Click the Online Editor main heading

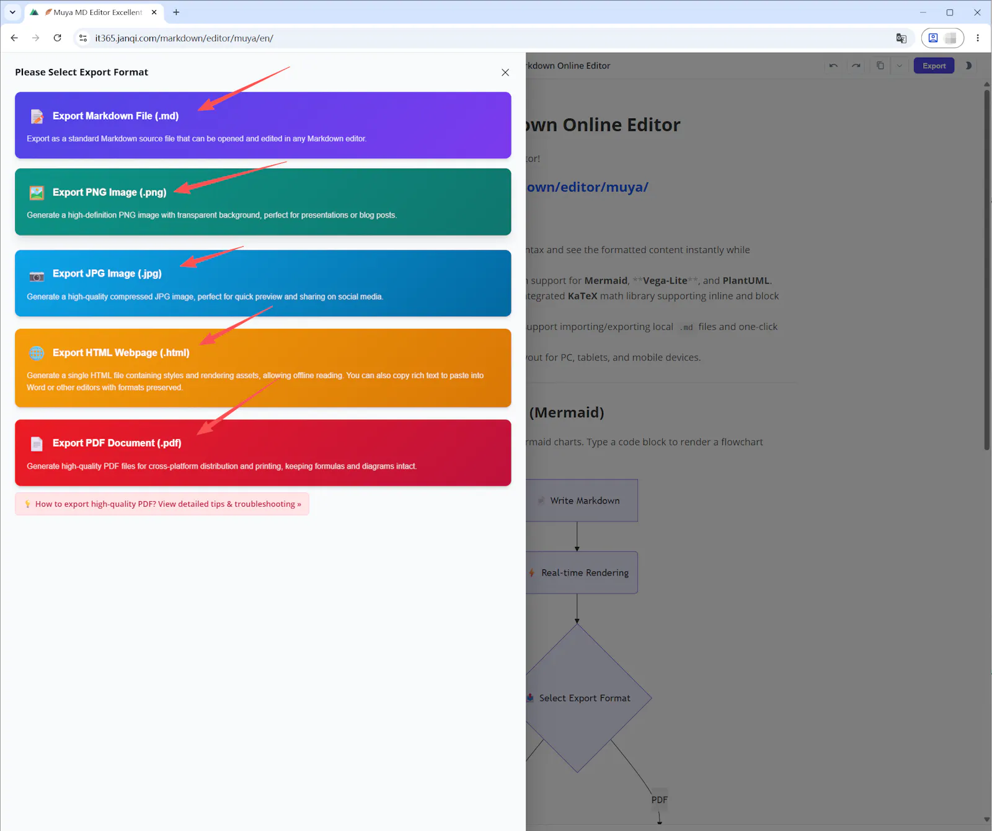pos(603,125)
